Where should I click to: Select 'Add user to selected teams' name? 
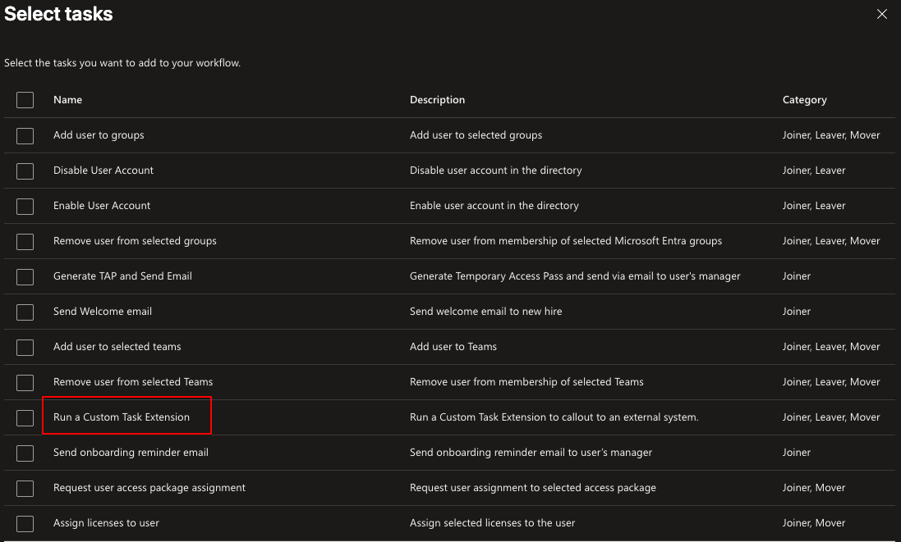tap(117, 346)
